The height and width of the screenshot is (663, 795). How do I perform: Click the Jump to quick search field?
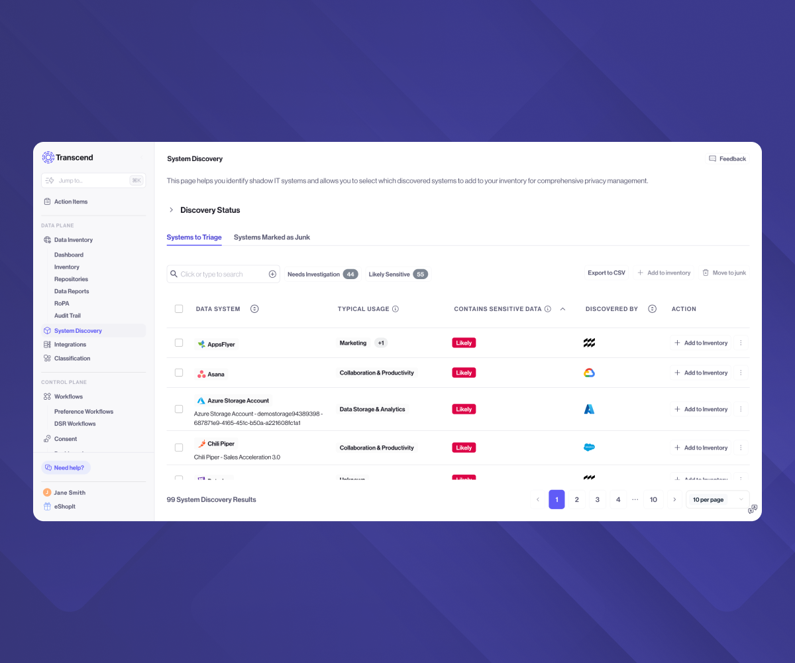click(93, 180)
